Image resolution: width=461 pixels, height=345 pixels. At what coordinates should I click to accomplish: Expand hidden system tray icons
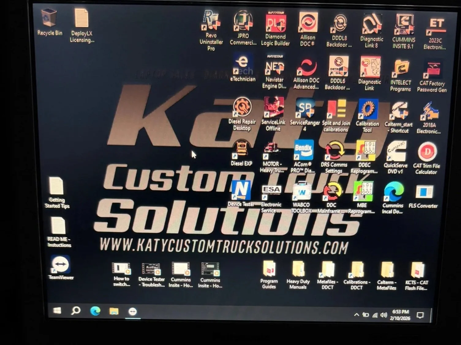pyautogui.click(x=356, y=315)
